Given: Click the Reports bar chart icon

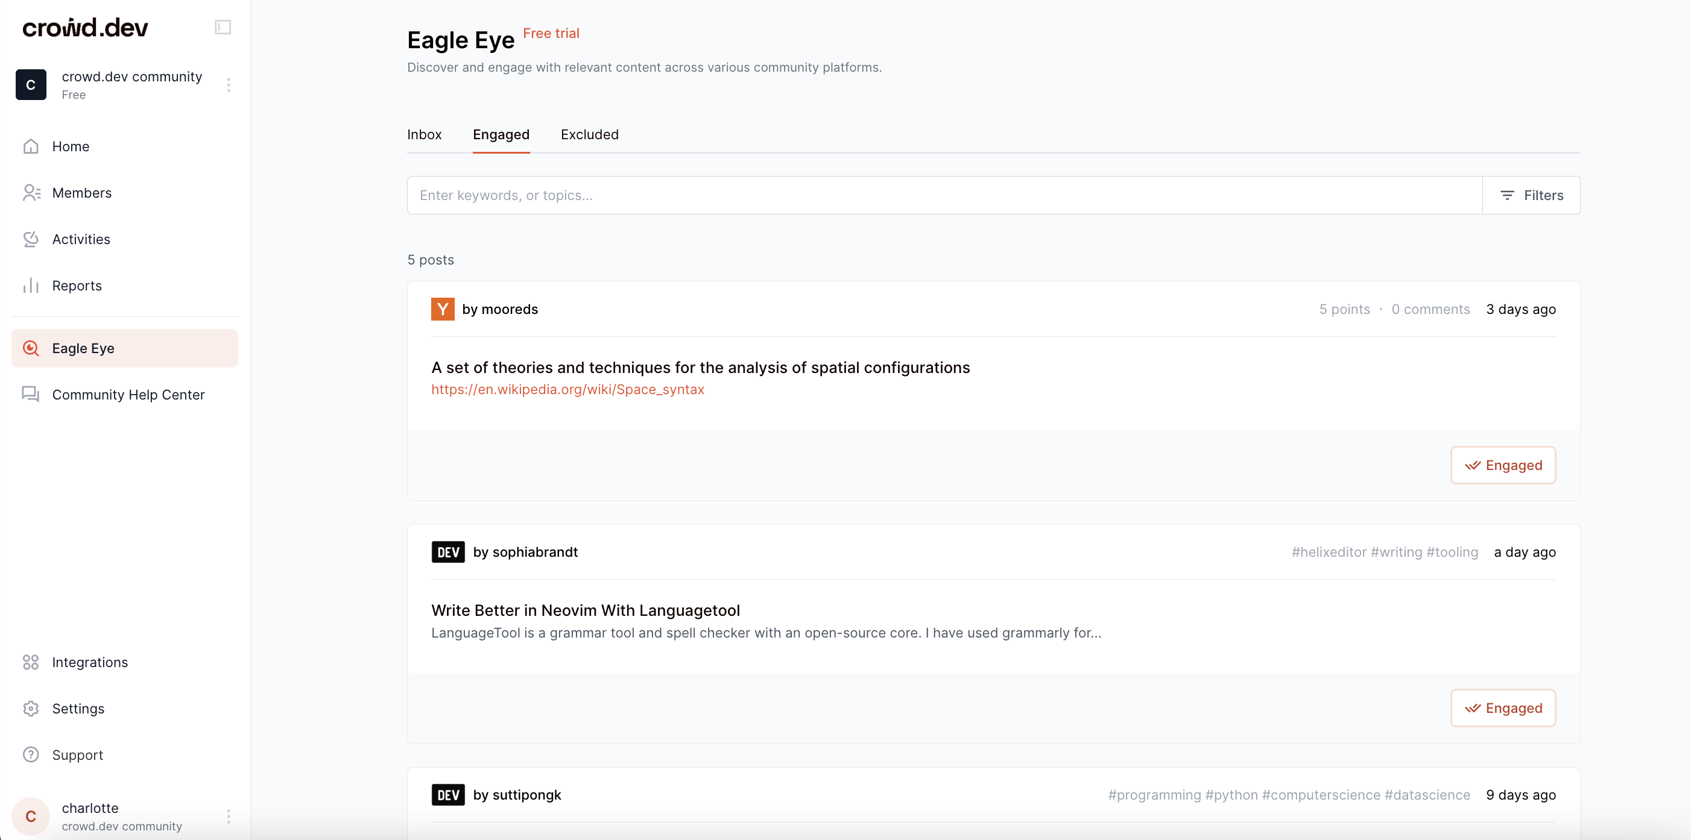Looking at the screenshot, I should tap(31, 286).
